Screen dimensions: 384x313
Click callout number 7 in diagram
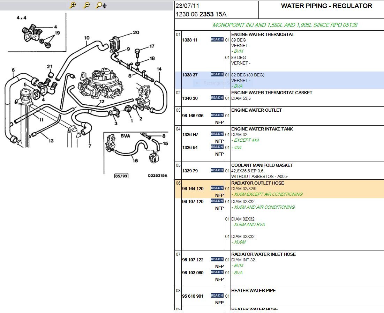pos(90,146)
